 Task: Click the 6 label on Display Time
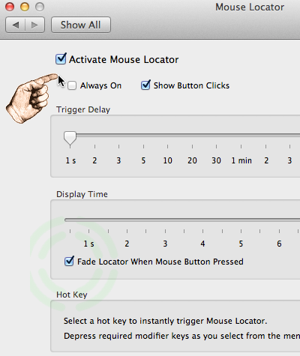click(x=279, y=244)
